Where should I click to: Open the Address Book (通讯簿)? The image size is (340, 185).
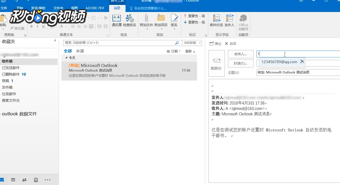click(117, 21)
